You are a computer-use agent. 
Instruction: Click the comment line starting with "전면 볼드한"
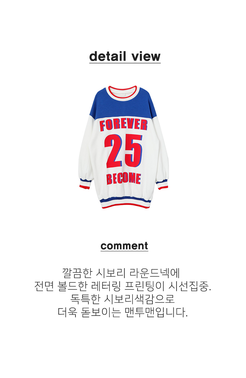tap(122, 286)
